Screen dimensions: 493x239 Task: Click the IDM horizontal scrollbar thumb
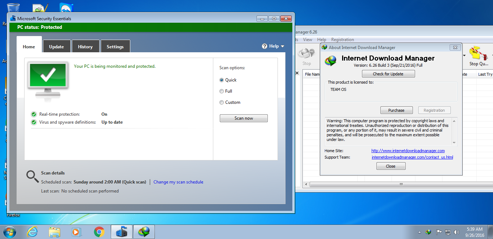(401, 184)
